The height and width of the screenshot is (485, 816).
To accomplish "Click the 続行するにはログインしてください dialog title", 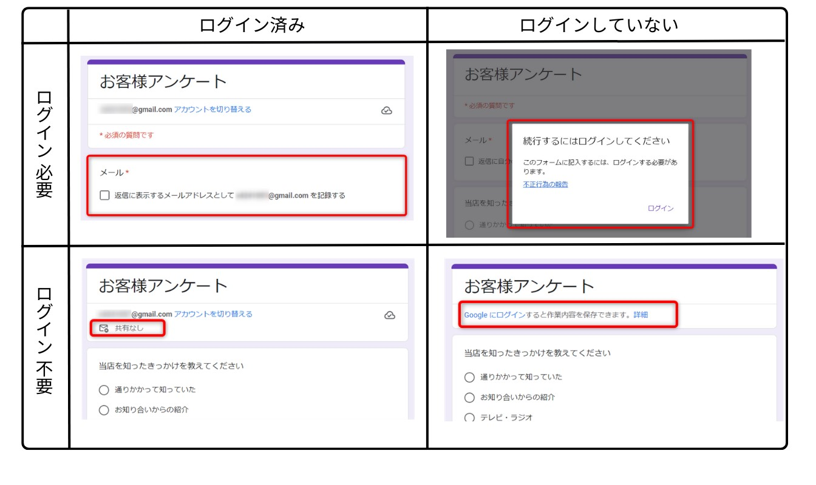I will pyautogui.click(x=596, y=141).
